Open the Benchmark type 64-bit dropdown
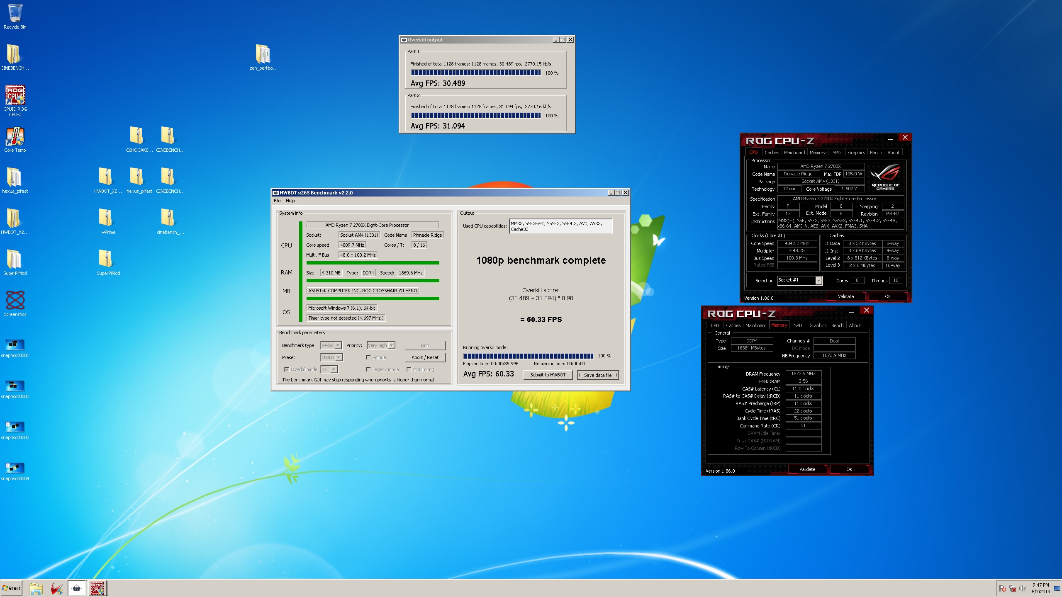 [338, 345]
